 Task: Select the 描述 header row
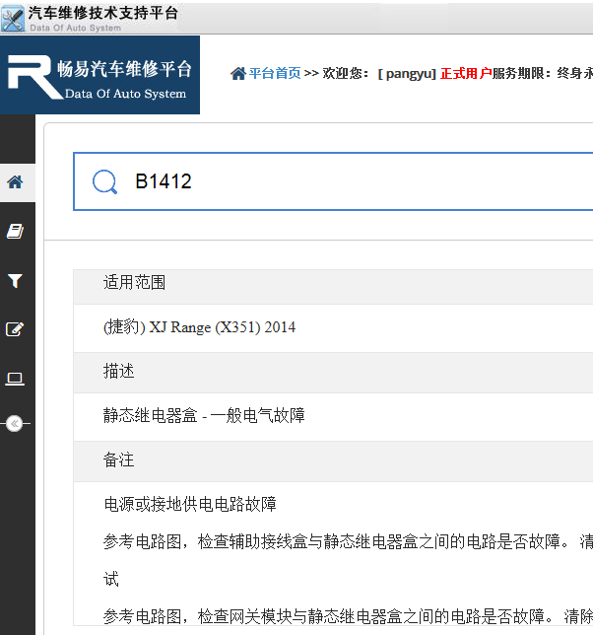point(333,372)
